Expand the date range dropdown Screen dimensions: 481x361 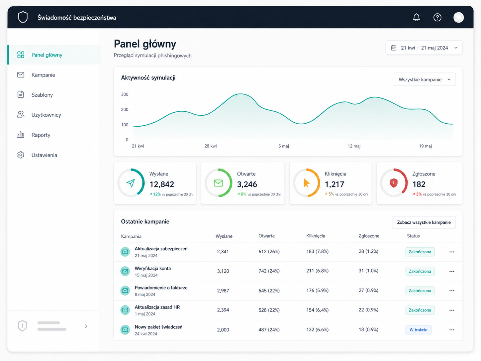click(424, 48)
